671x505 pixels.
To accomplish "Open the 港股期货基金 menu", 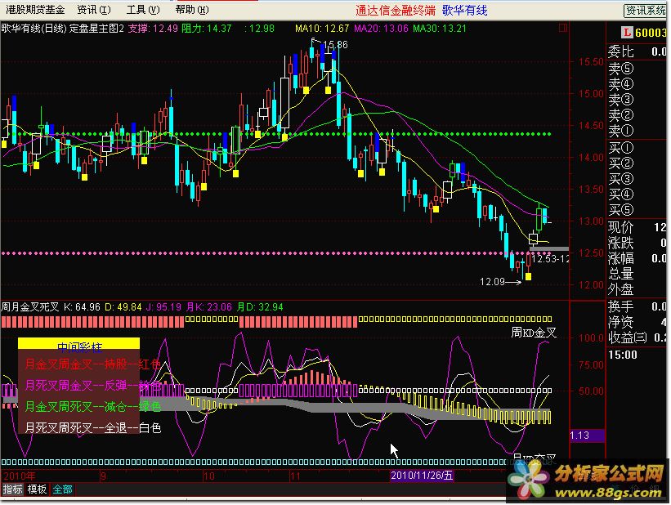I will click(x=35, y=10).
